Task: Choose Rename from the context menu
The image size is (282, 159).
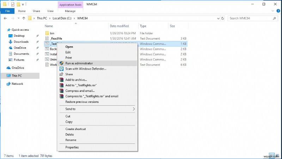Action: [x=71, y=140]
